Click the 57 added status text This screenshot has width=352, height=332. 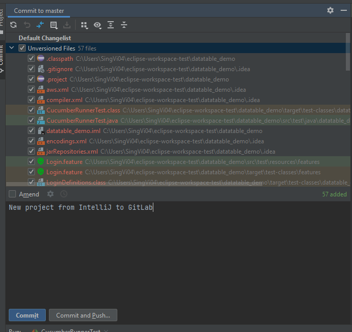[335, 194]
